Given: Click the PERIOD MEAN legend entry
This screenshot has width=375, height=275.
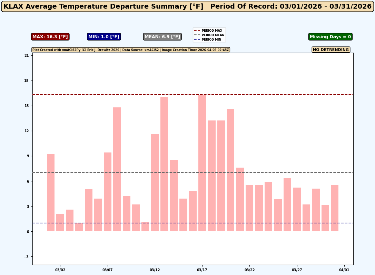Looking at the screenshot, I should coord(209,35).
